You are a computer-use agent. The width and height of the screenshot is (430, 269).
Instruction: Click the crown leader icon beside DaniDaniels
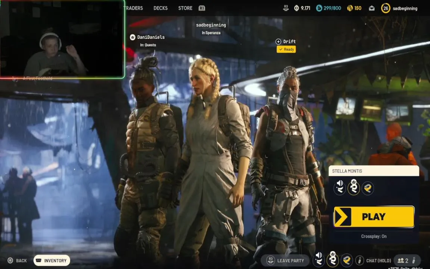pyautogui.click(x=133, y=37)
